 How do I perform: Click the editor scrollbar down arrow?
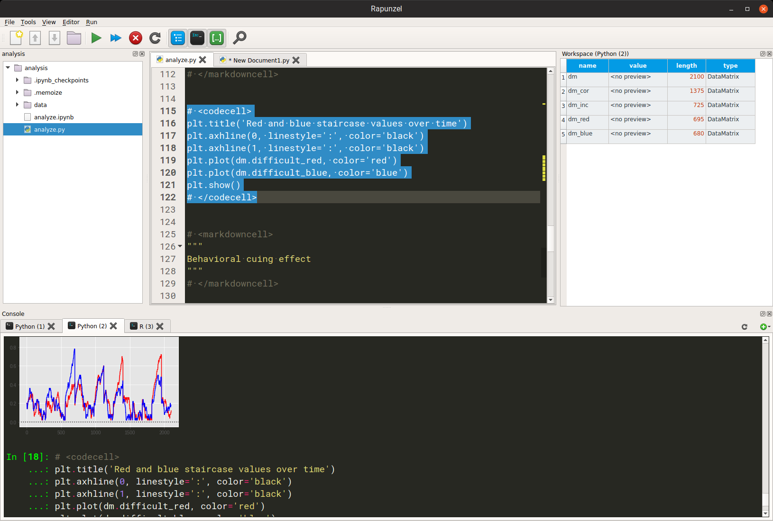coord(551,300)
